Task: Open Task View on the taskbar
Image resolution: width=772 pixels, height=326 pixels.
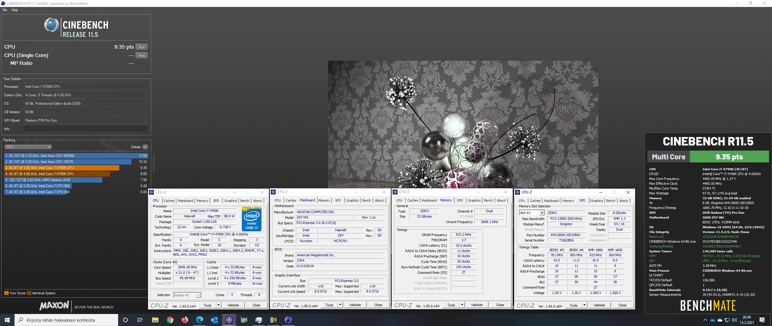Action: coord(140,320)
